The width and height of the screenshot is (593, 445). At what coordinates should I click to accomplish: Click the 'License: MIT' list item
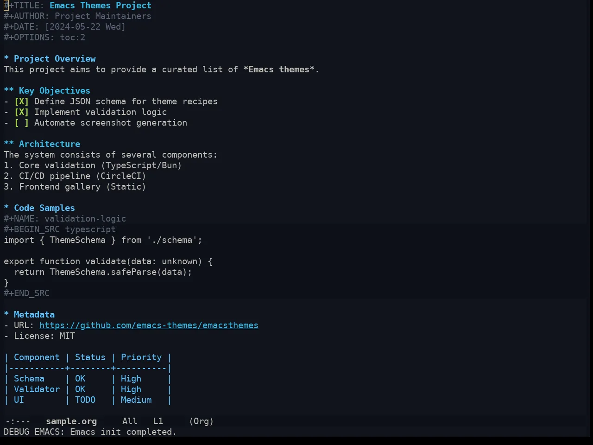[x=39, y=336]
